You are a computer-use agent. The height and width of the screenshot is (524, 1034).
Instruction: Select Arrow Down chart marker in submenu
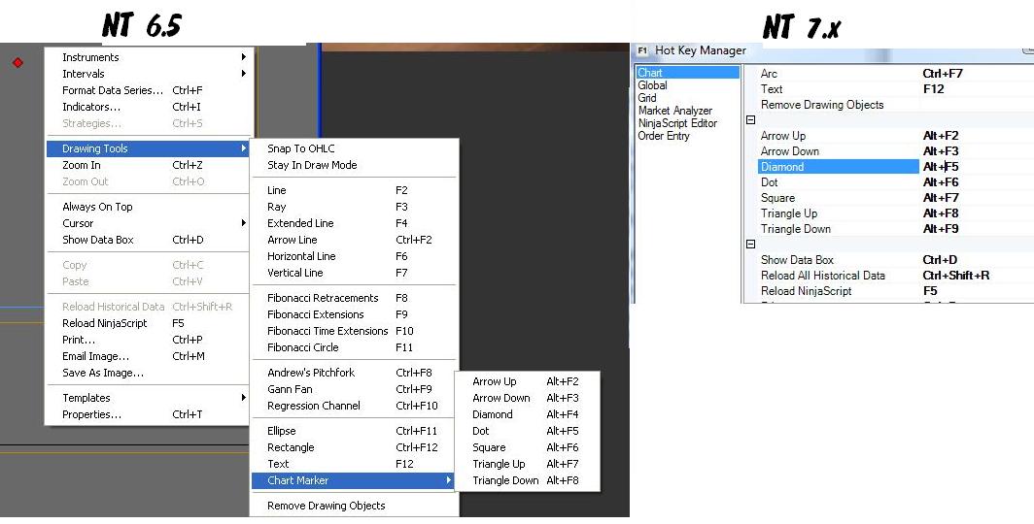tap(528, 398)
